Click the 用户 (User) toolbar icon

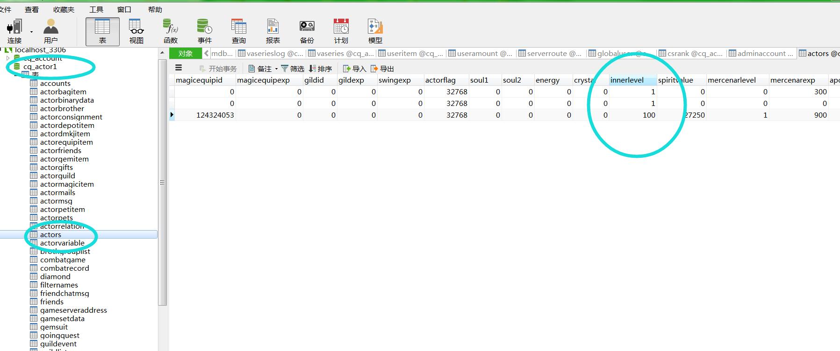(x=50, y=31)
